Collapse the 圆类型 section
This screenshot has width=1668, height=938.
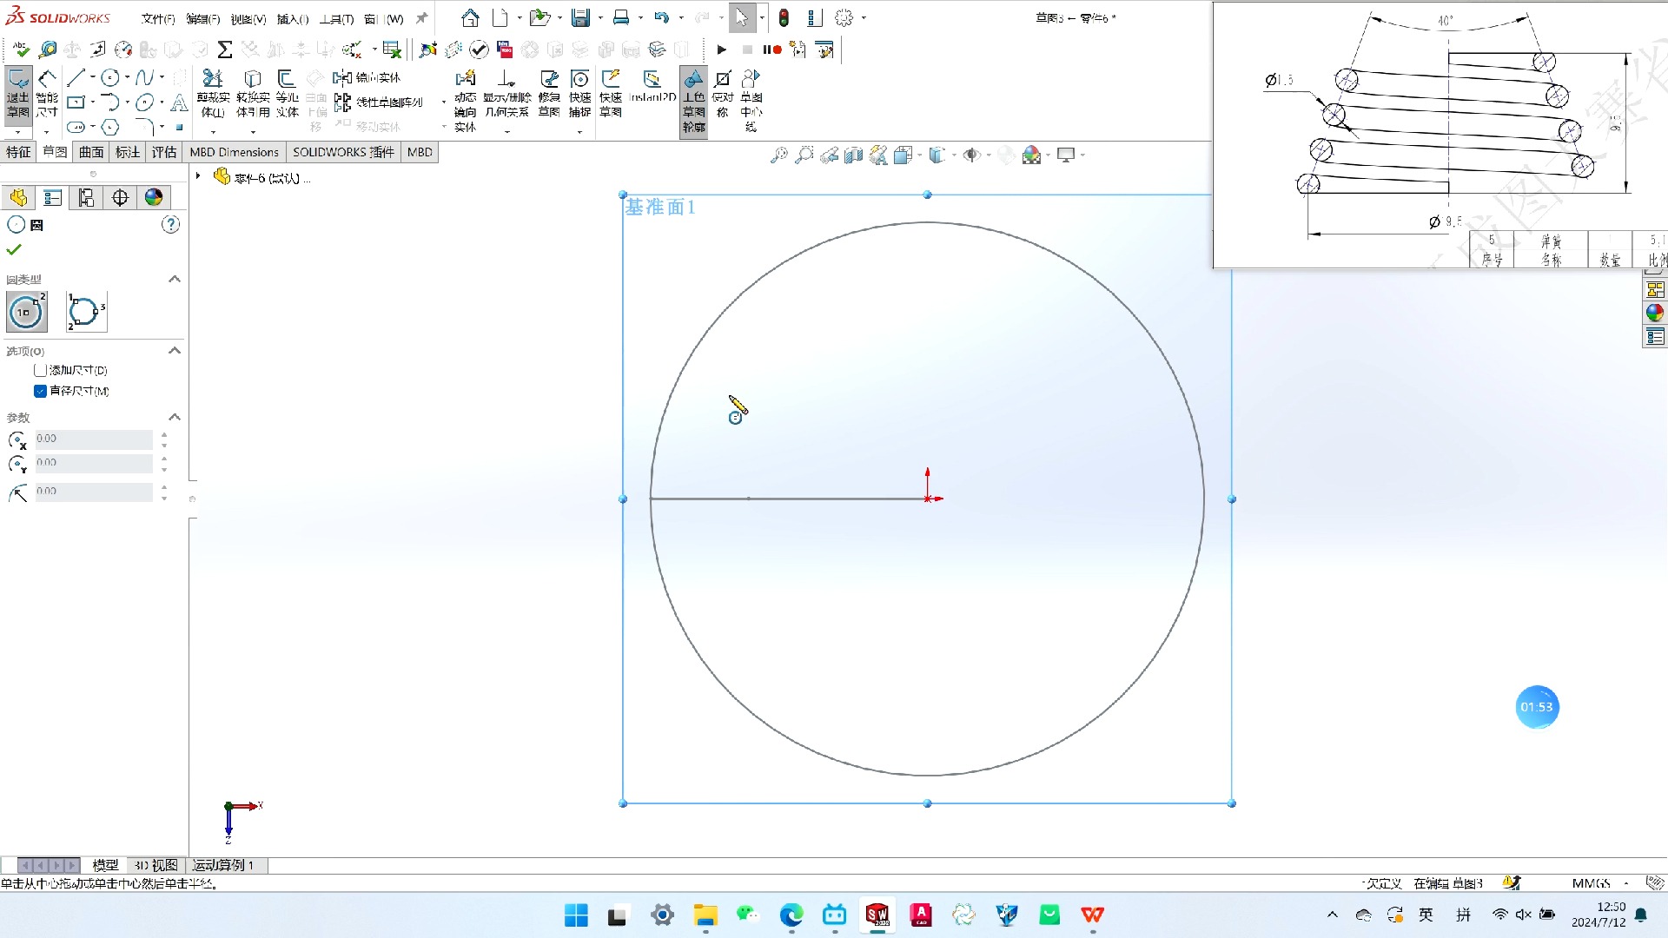point(175,279)
